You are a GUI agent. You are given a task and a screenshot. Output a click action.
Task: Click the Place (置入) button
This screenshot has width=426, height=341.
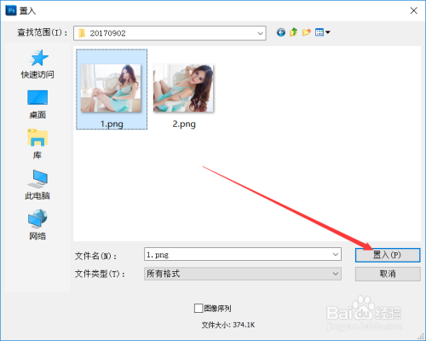(388, 255)
